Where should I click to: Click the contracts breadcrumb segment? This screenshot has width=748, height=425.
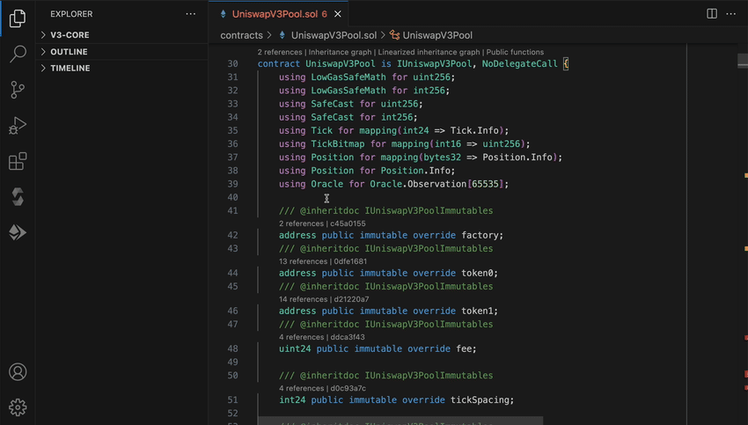[x=241, y=35]
